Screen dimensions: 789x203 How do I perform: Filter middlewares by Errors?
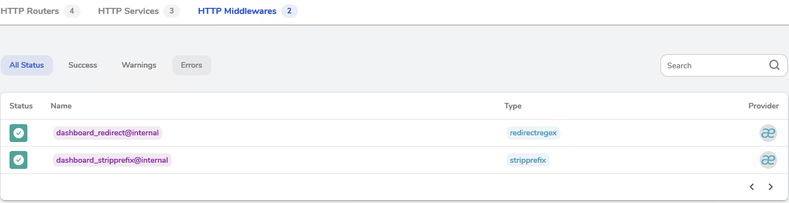(x=191, y=65)
